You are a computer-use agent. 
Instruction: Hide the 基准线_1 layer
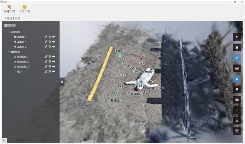point(54,37)
